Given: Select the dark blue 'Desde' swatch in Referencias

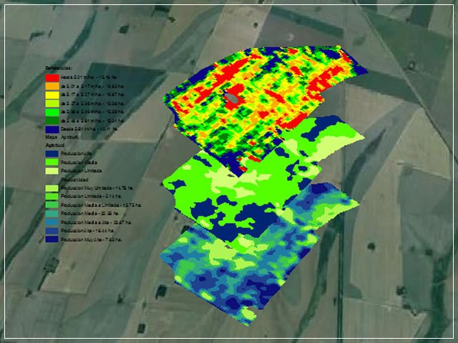Looking at the screenshot, I should coord(51,129).
